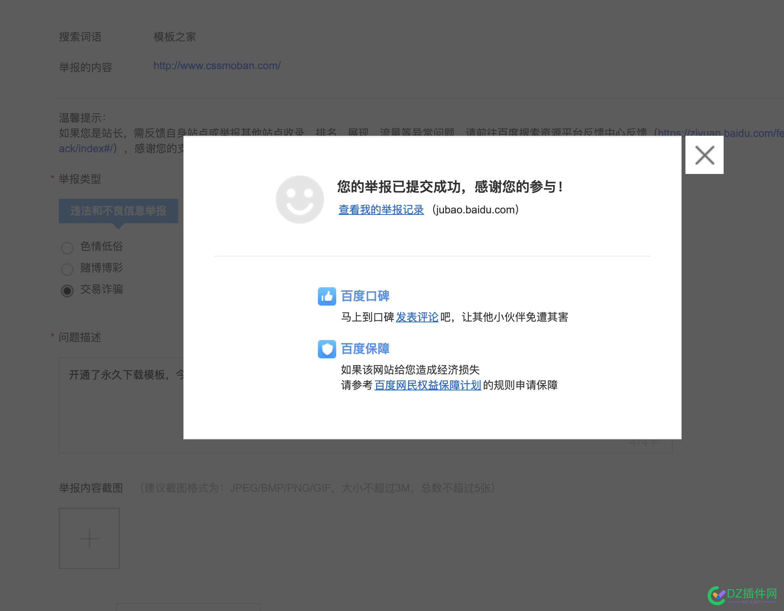The height and width of the screenshot is (611, 784).
Task: Click the 发表评论 link
Action: tap(417, 317)
